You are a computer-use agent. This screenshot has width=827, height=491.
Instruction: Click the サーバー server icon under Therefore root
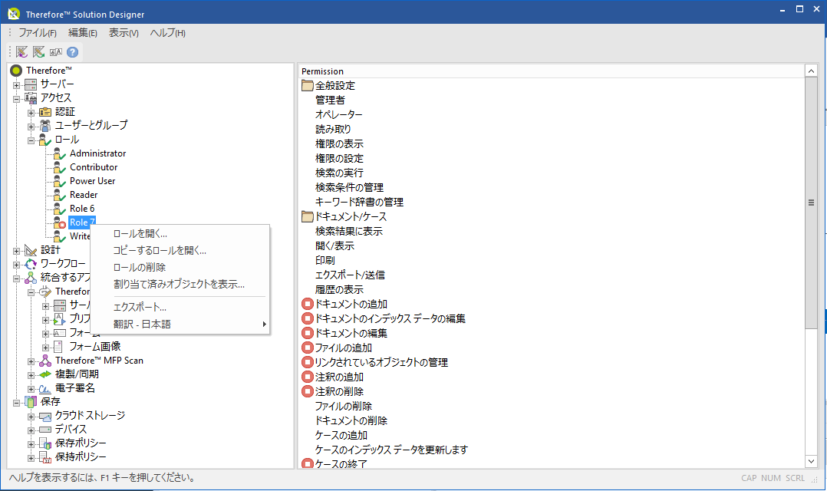31,84
